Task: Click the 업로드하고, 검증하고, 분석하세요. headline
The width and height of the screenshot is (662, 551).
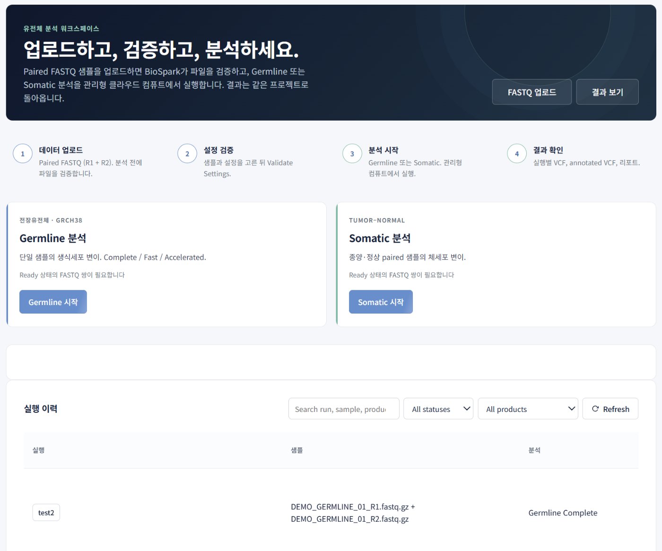Action: click(x=161, y=50)
